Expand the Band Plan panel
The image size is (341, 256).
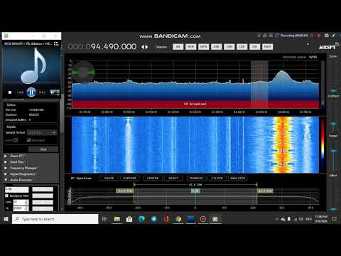pyautogui.click(x=6, y=162)
